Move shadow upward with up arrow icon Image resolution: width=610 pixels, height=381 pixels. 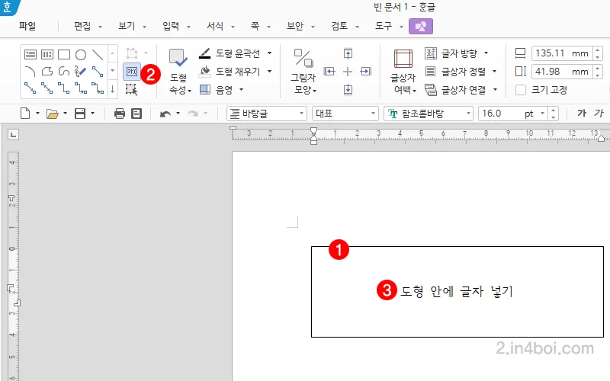click(x=348, y=53)
